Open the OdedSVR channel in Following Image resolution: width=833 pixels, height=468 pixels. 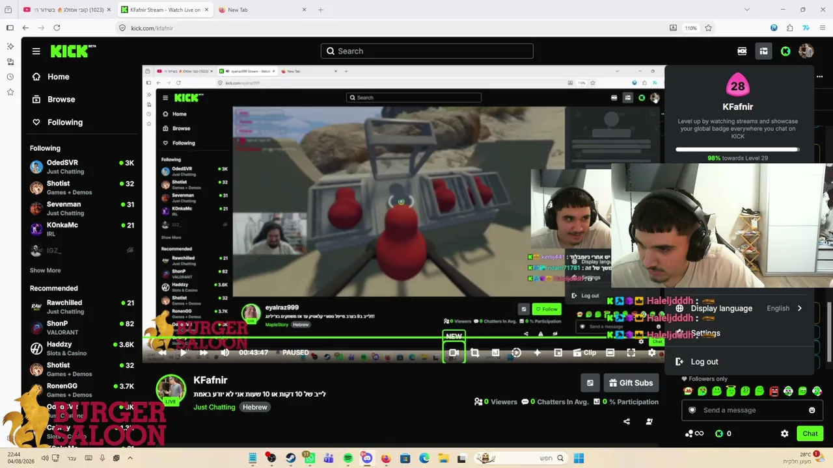coord(82,166)
